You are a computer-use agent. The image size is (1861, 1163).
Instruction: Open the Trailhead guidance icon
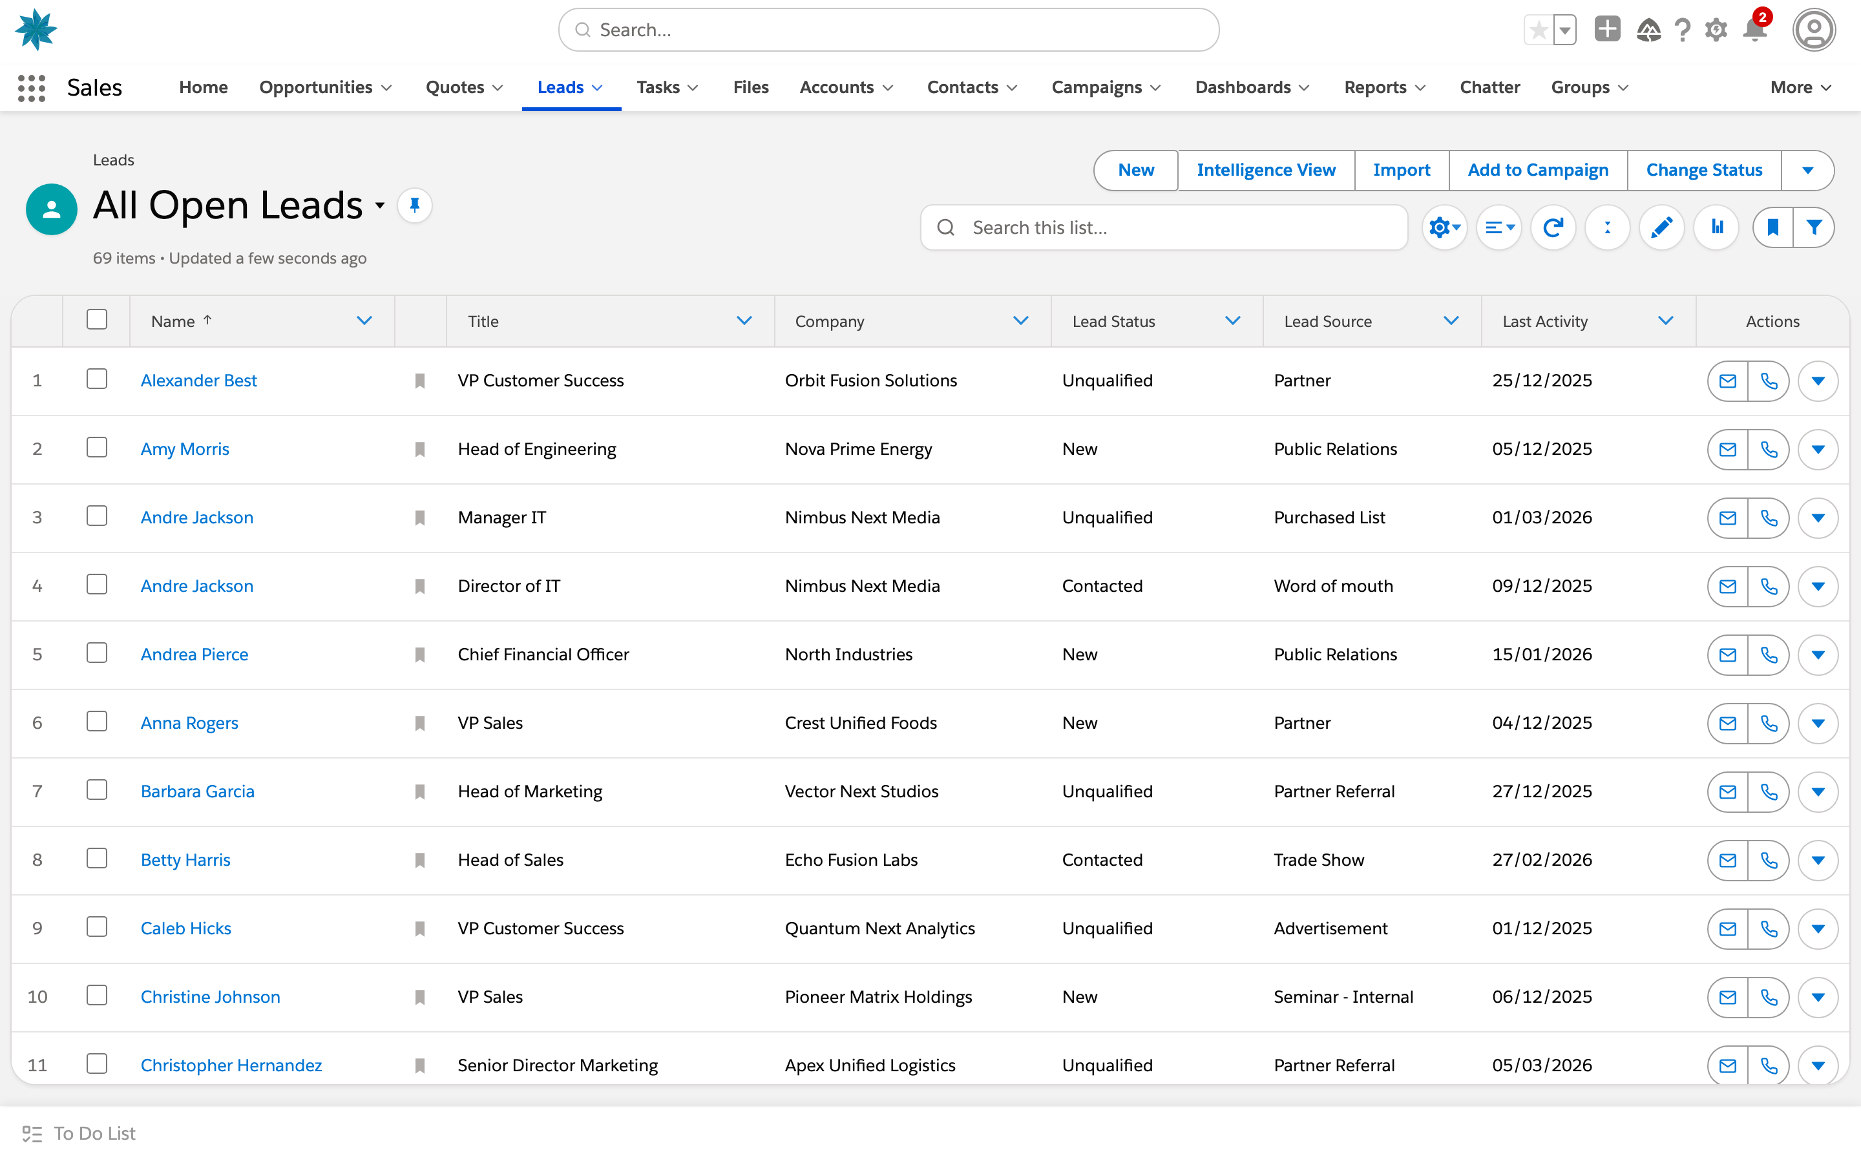[1648, 30]
